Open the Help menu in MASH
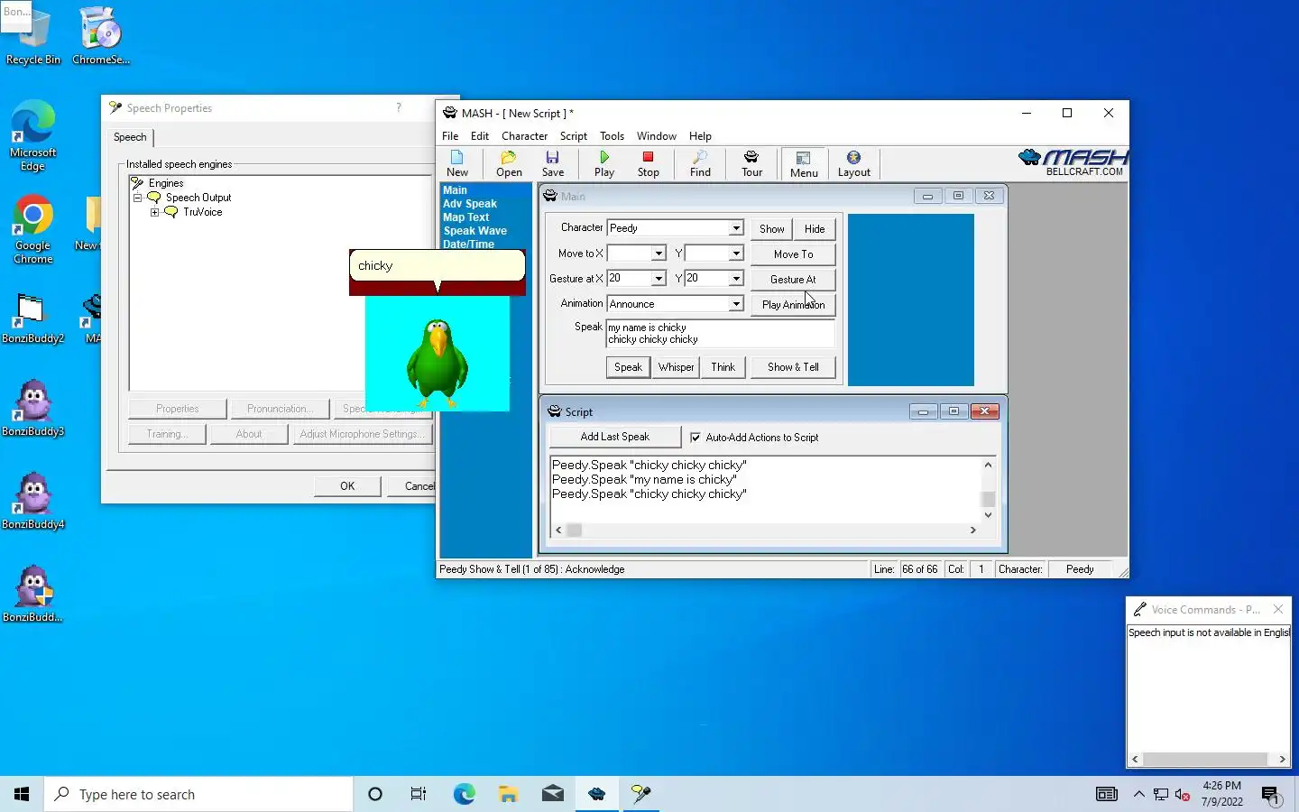The height and width of the screenshot is (812, 1299). [700, 136]
